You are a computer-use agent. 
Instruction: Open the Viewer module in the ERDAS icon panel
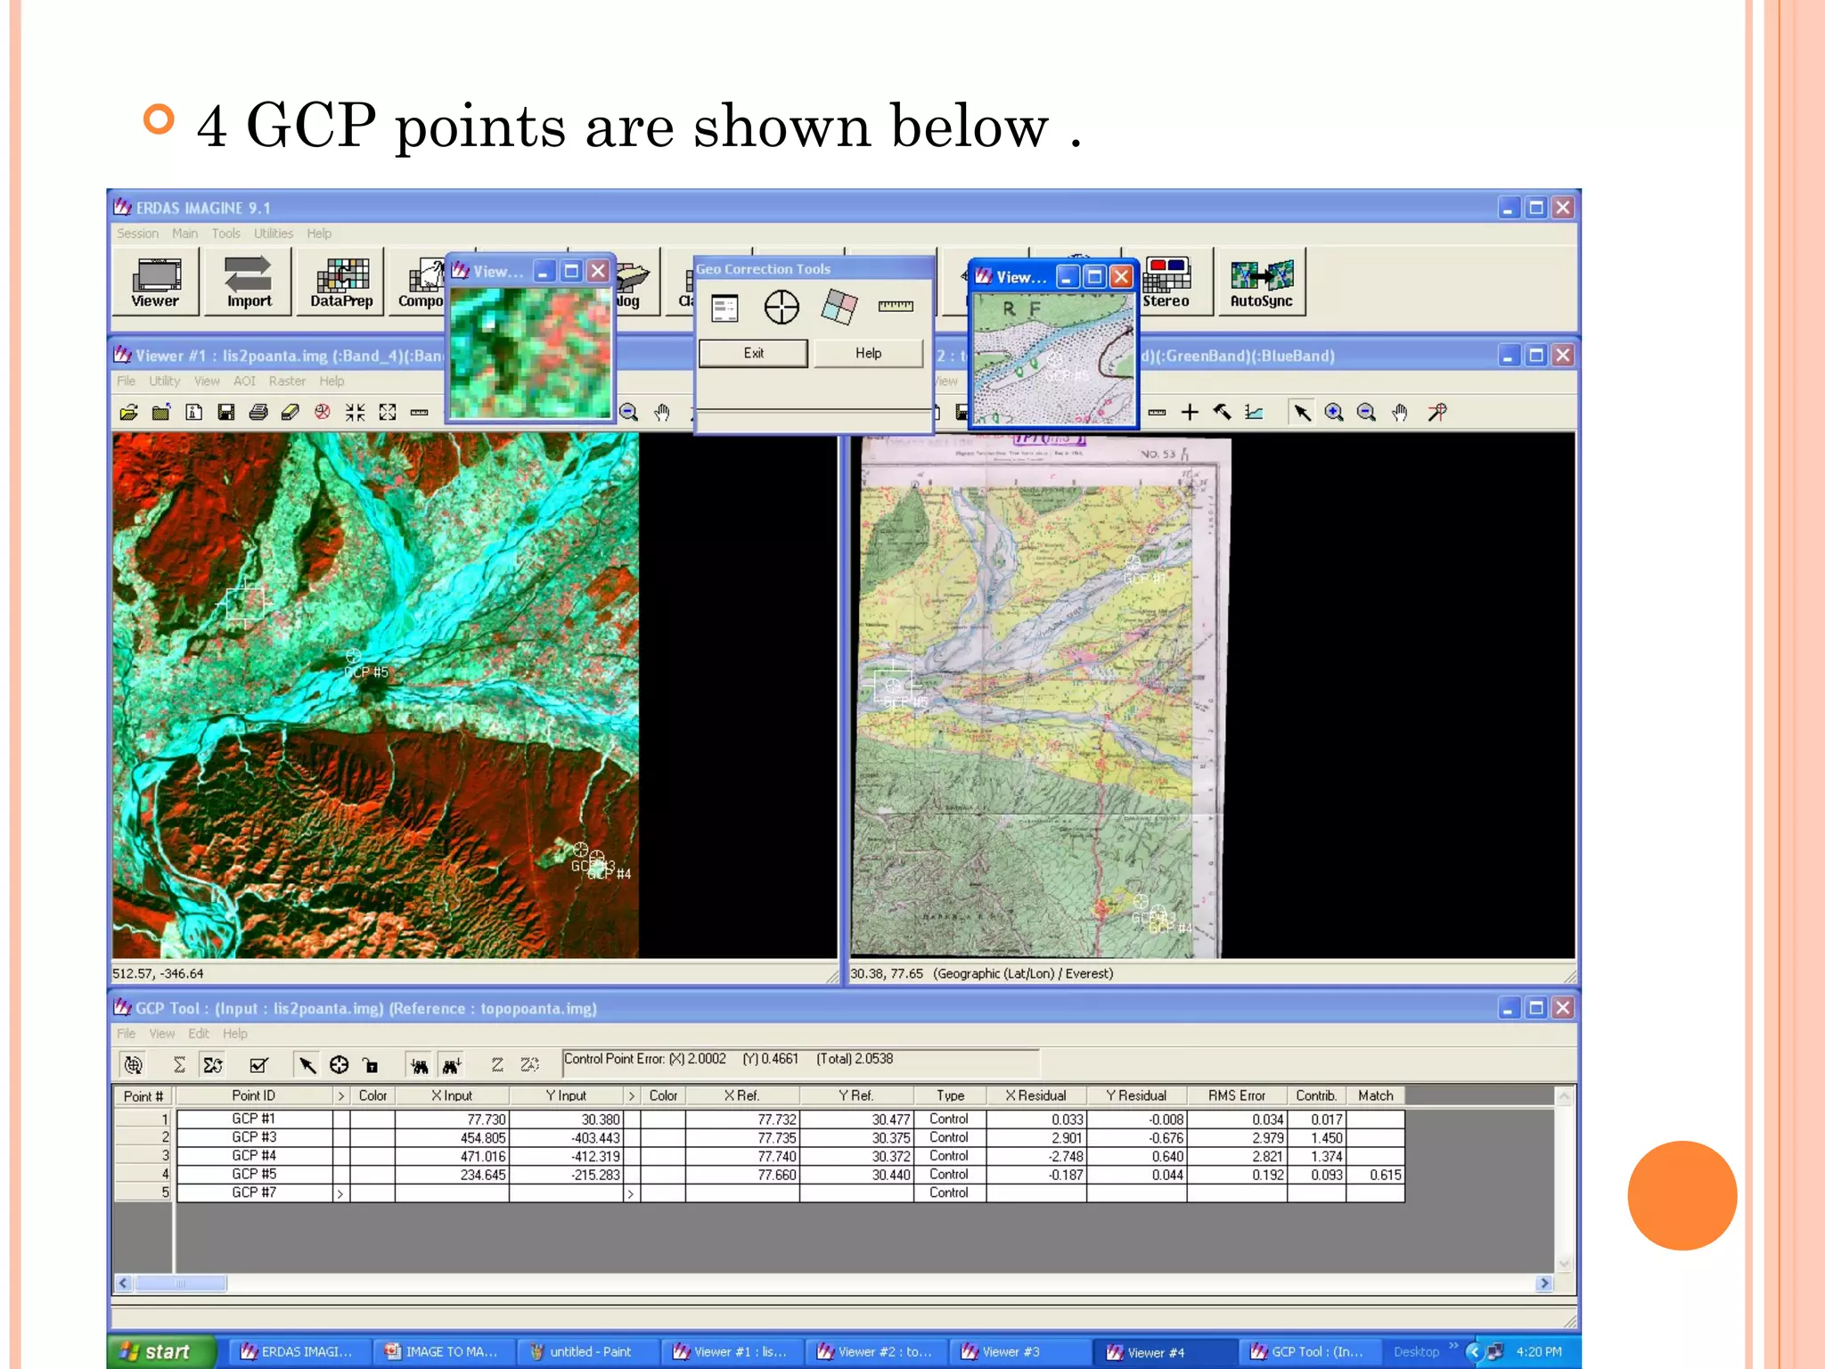pyautogui.click(x=156, y=282)
